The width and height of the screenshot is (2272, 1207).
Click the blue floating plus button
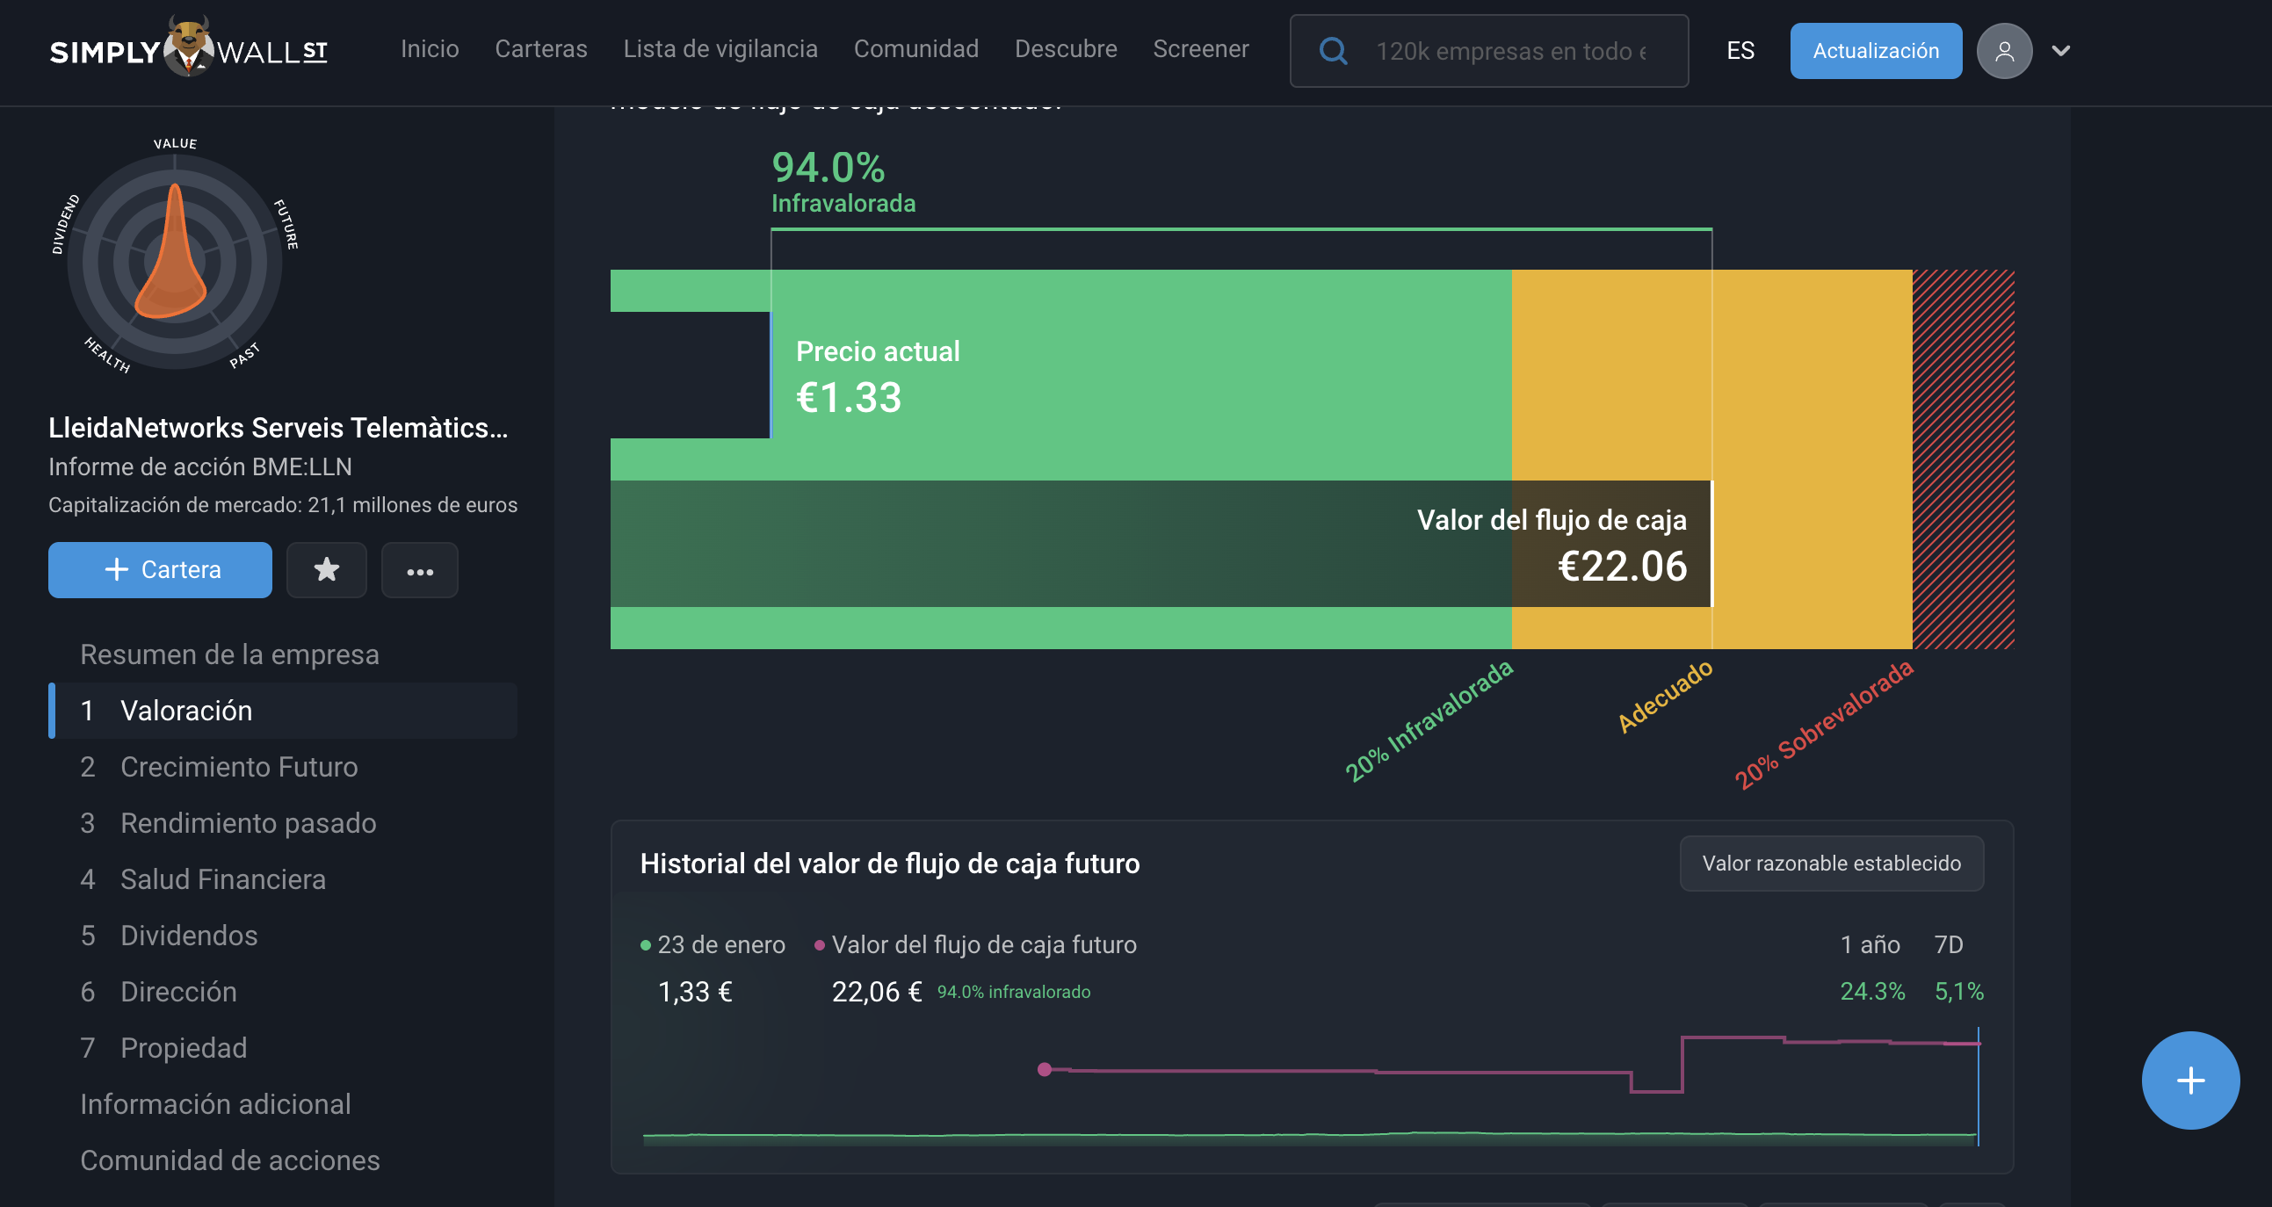click(2190, 1080)
